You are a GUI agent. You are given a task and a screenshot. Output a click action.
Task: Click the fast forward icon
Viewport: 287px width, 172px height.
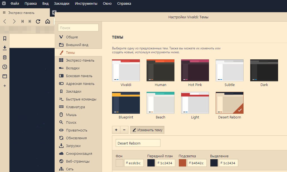pos(30,21)
